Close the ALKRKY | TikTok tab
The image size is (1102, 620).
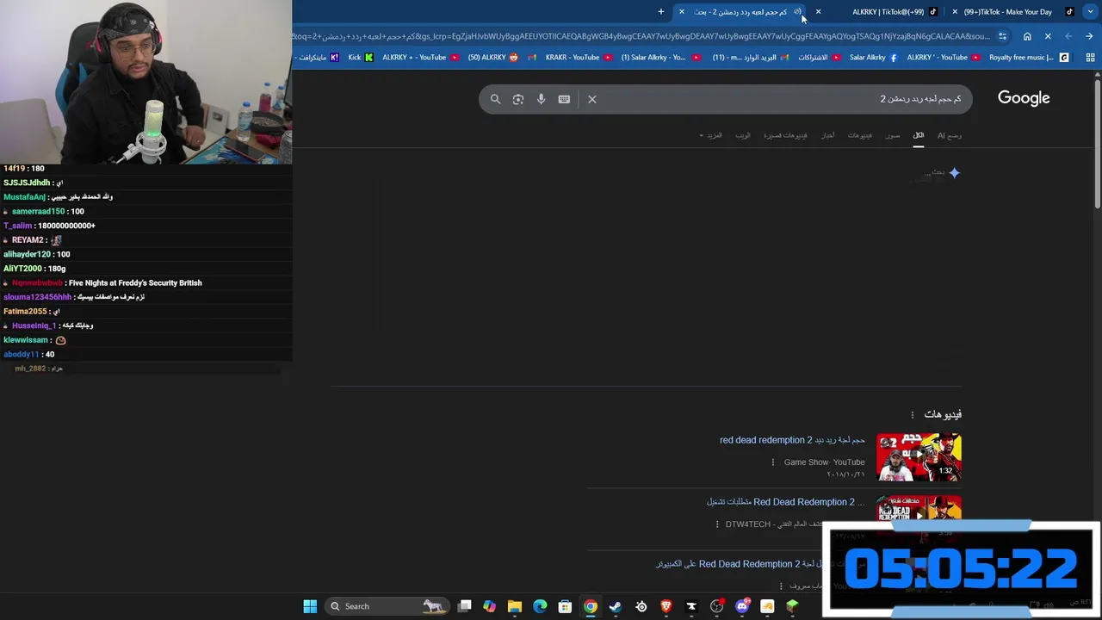pos(818,12)
